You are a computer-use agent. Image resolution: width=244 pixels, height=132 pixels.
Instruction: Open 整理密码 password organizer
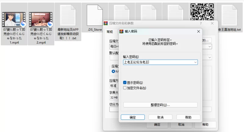click(x=160, y=105)
